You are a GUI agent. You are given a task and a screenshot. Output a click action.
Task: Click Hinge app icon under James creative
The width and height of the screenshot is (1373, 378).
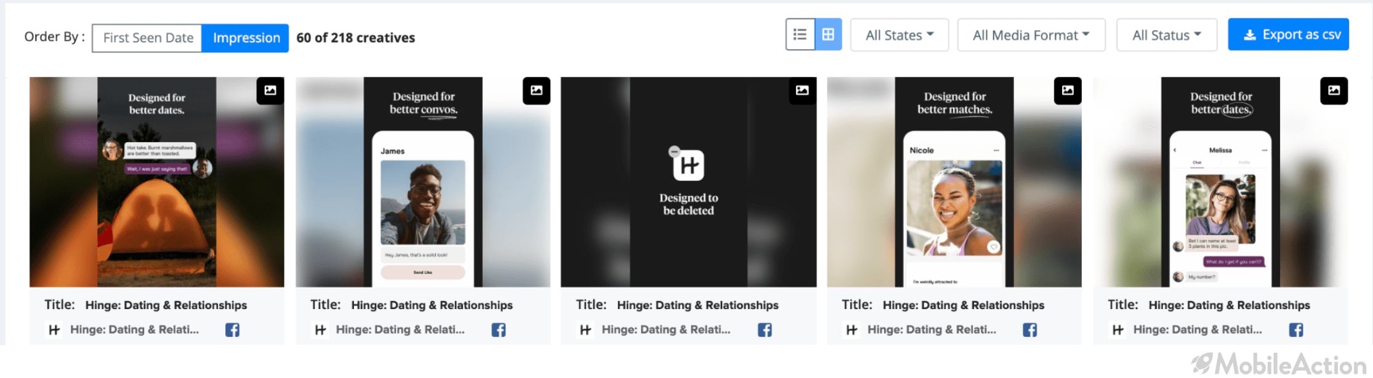[320, 330]
